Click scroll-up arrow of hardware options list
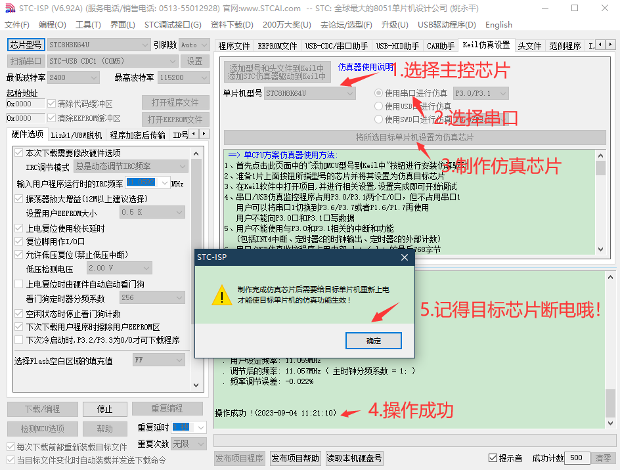620x470 pixels. 196,154
